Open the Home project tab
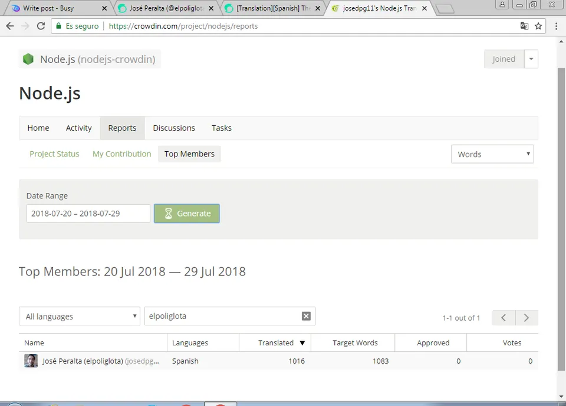Viewport: 566px width, 406px height. point(38,128)
